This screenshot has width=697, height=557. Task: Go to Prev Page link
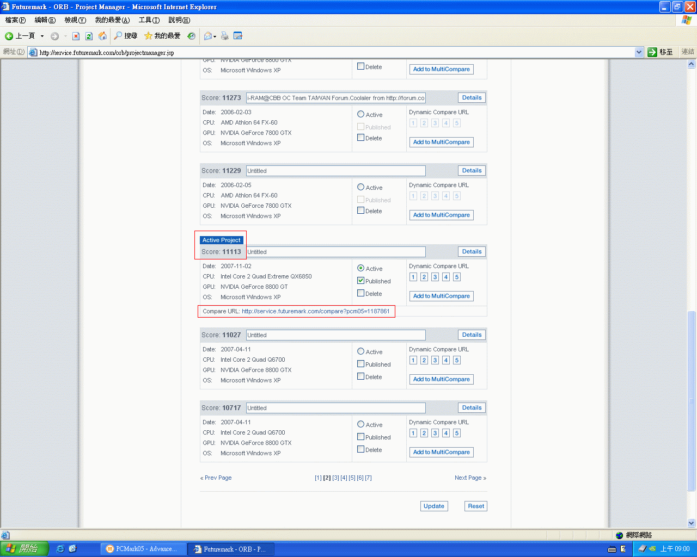216,478
